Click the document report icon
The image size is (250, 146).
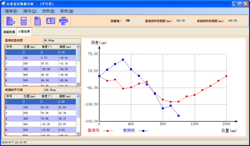(x=38, y=21)
